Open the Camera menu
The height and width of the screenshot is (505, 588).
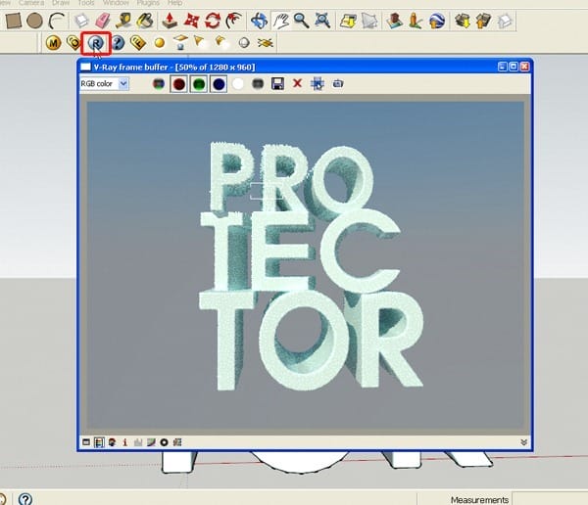coord(31,3)
